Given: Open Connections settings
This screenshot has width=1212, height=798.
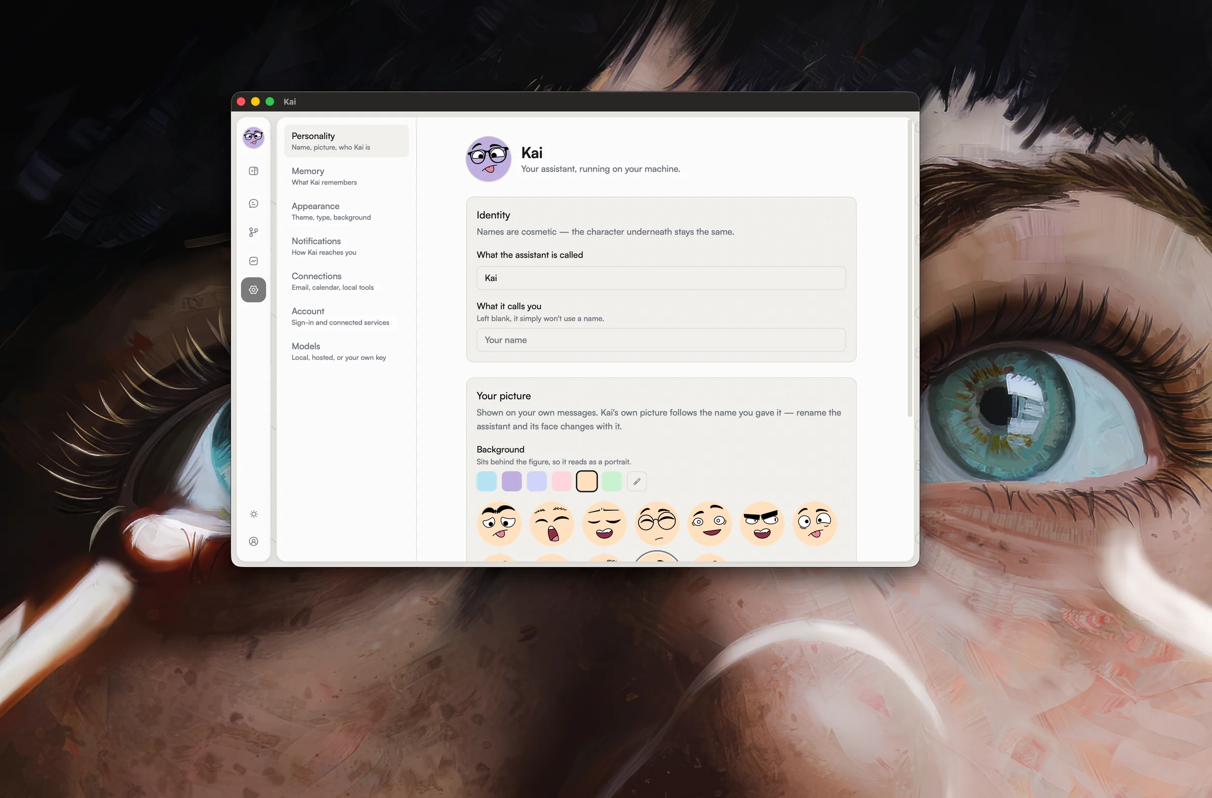Looking at the screenshot, I should pos(346,282).
